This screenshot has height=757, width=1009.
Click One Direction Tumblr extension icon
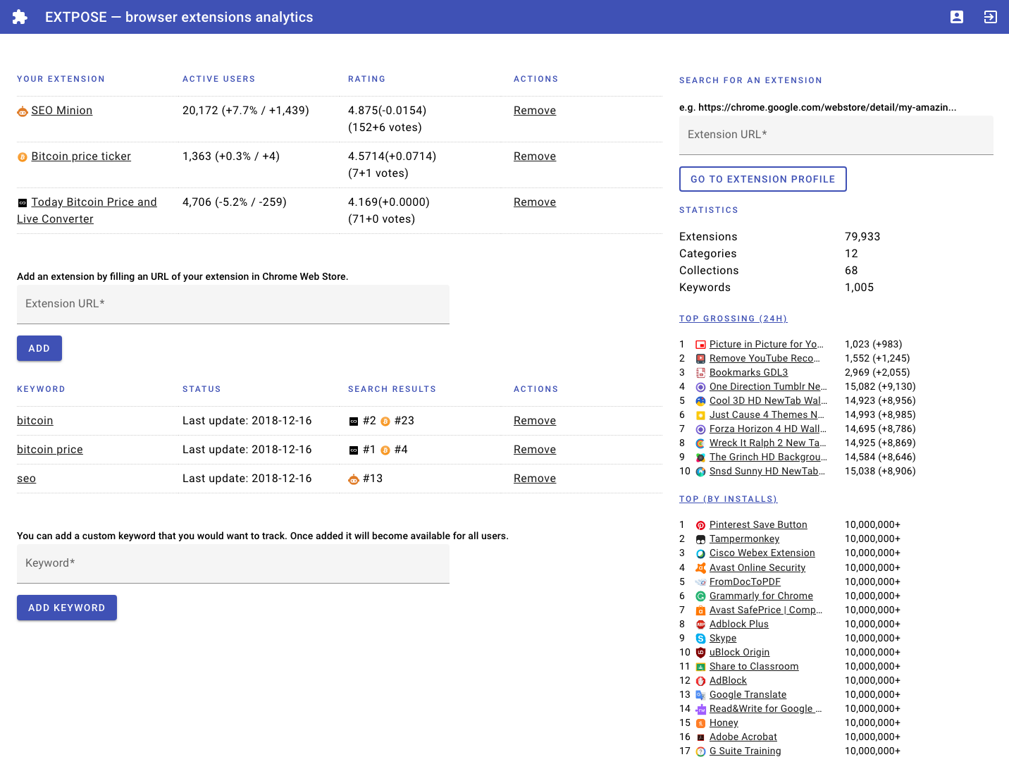pos(700,387)
